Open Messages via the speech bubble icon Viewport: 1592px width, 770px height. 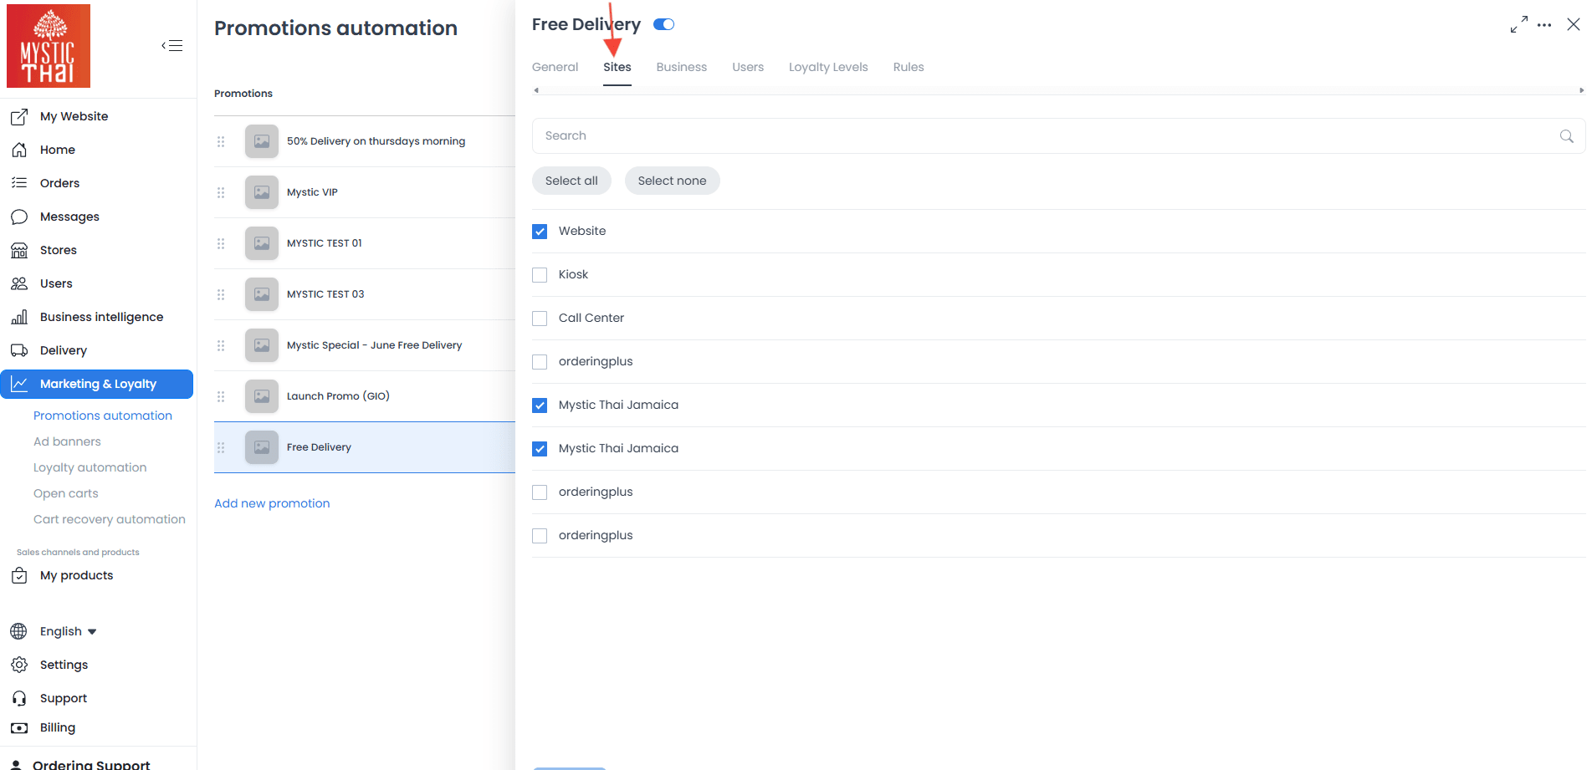point(19,217)
